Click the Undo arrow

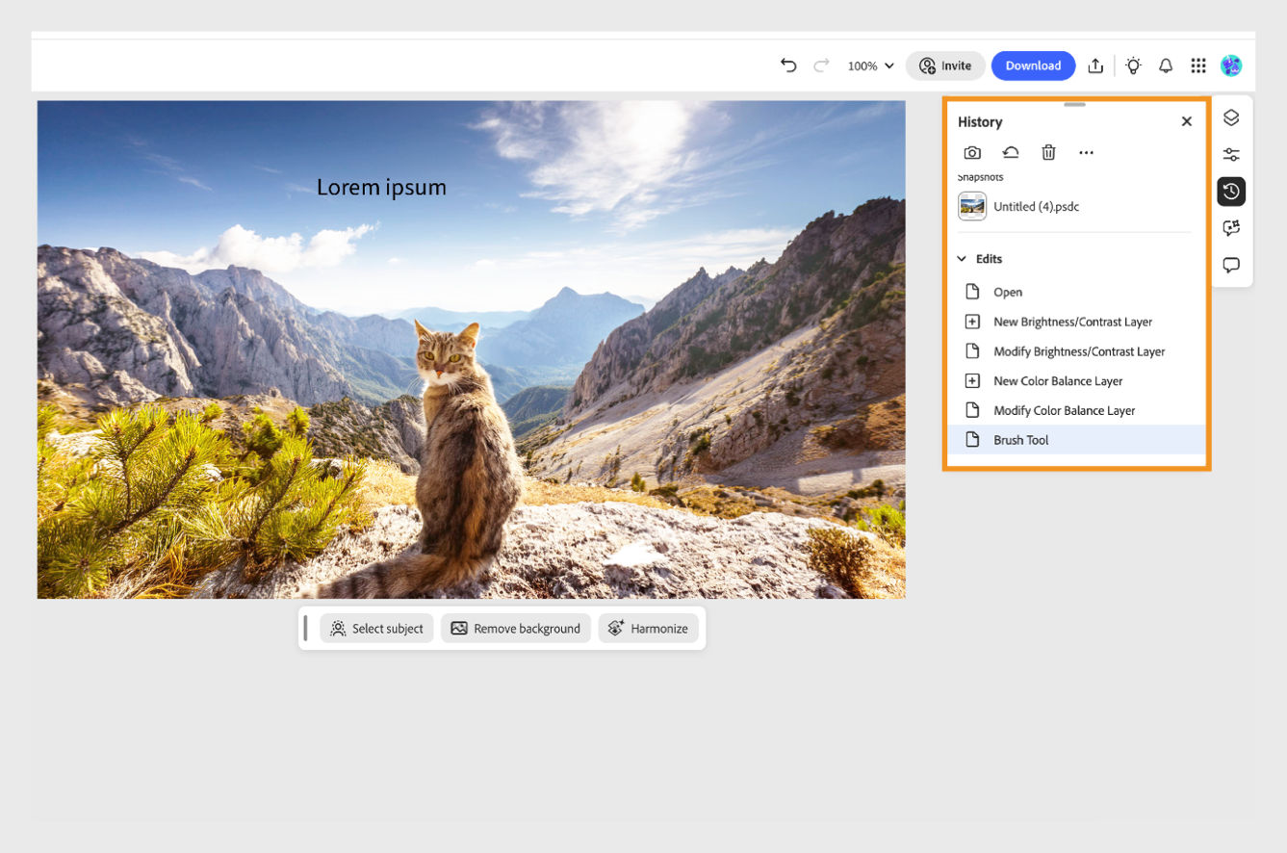coord(788,65)
